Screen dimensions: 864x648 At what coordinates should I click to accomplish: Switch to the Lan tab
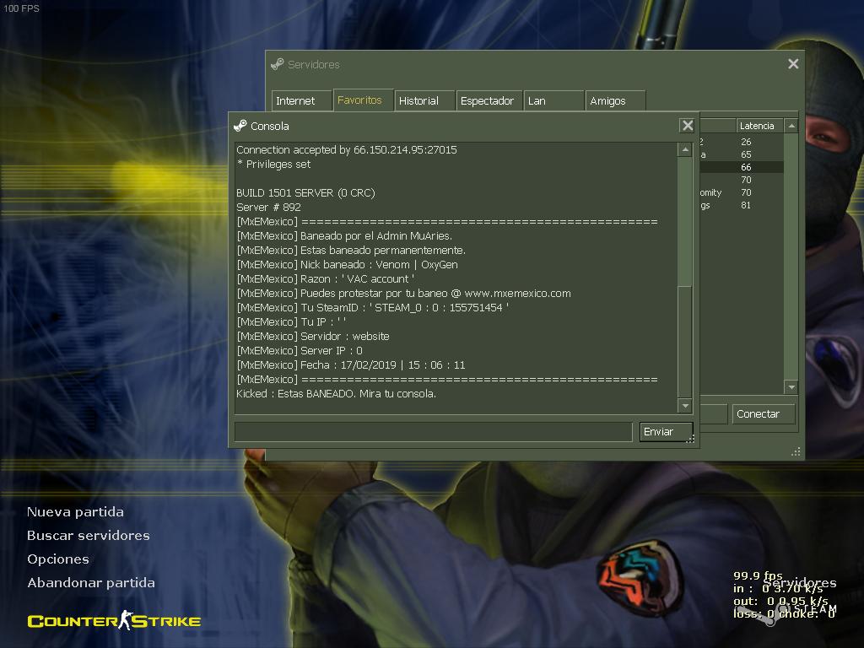pyautogui.click(x=553, y=101)
